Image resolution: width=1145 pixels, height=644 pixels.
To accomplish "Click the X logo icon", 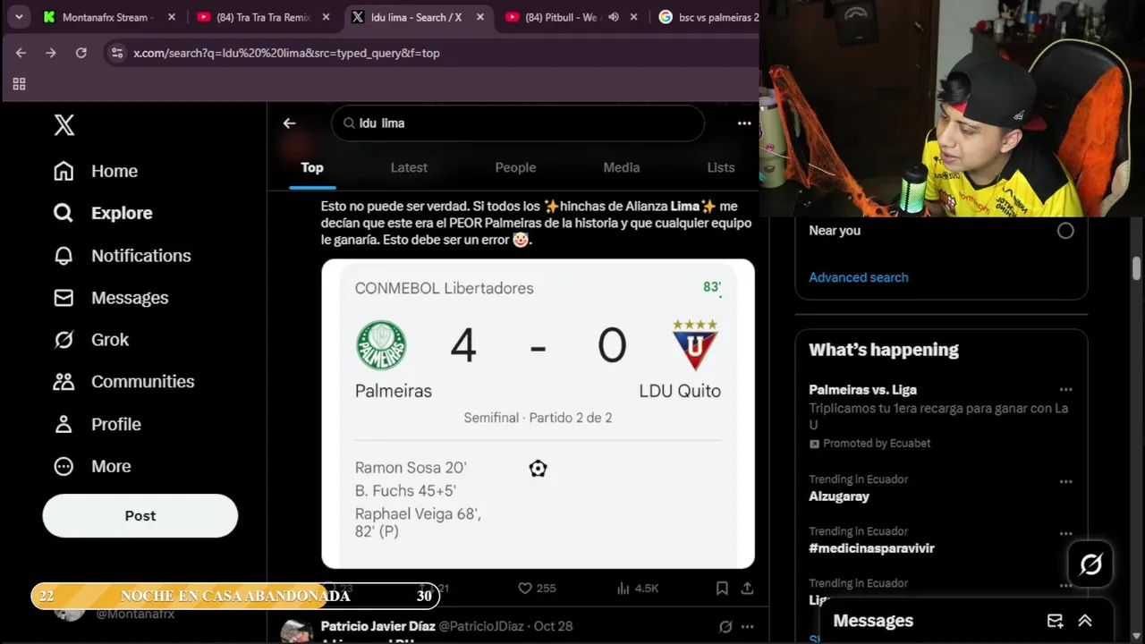I will tap(64, 125).
